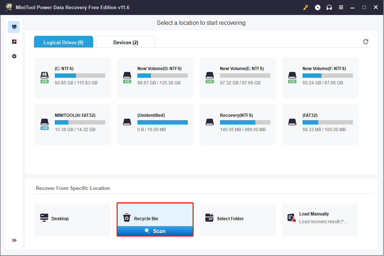Click the Scan button under Recycle Bin
384x256 pixels.
(x=155, y=231)
